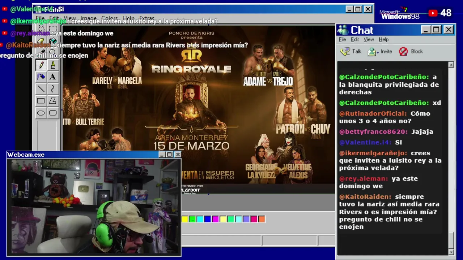
Task: Open the Extras menu in Paint
Action: (147, 18)
